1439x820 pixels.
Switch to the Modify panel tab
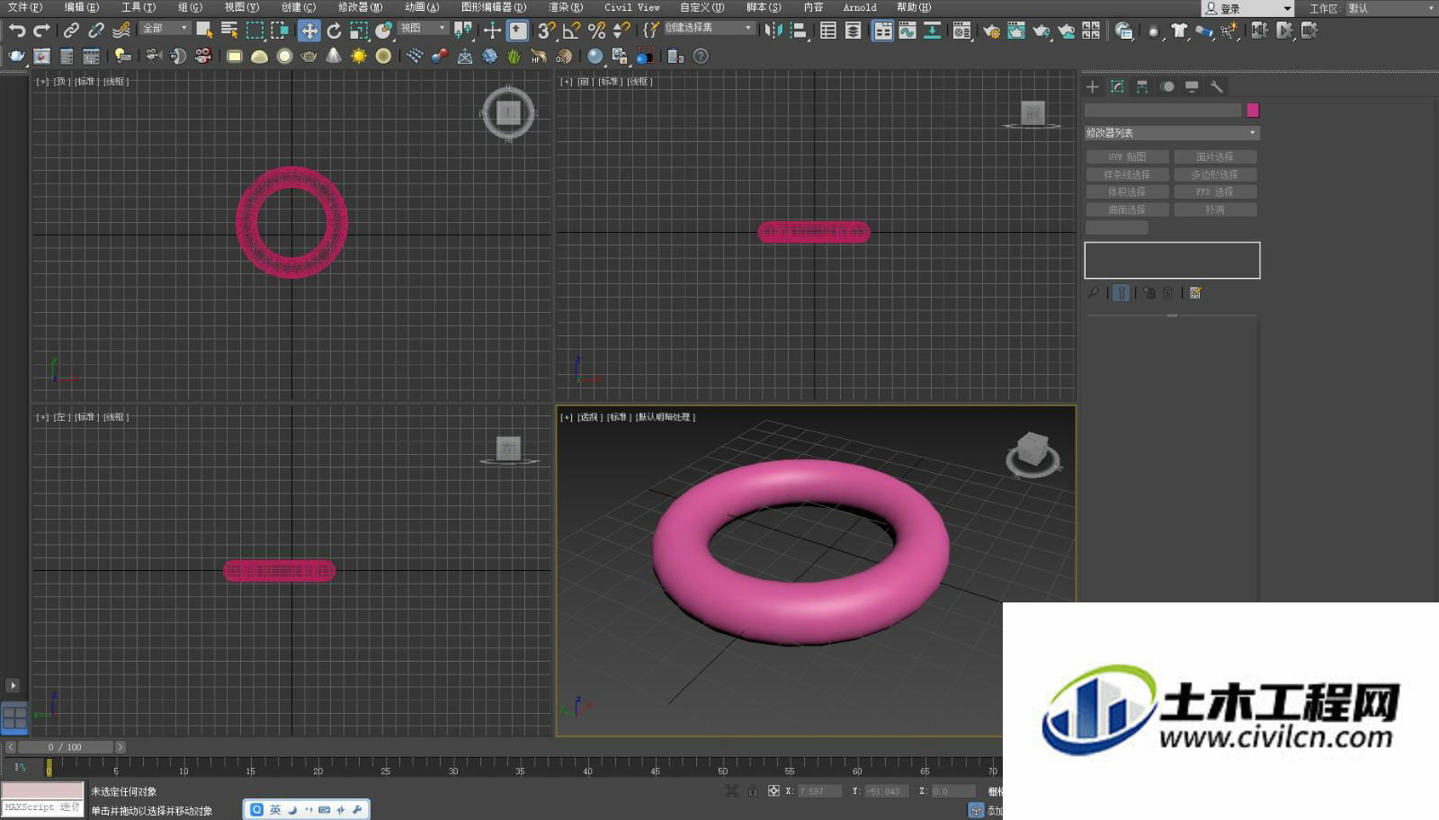point(1117,86)
